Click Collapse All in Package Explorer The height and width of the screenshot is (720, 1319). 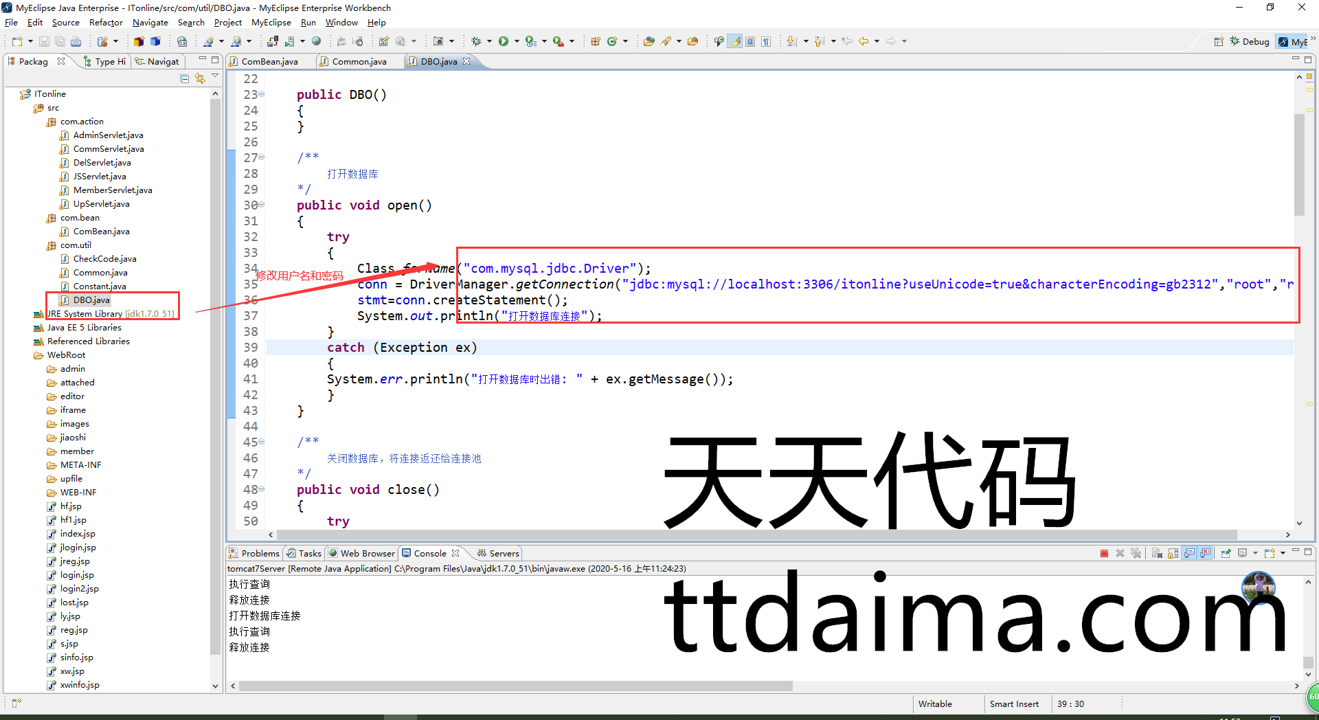(x=184, y=79)
